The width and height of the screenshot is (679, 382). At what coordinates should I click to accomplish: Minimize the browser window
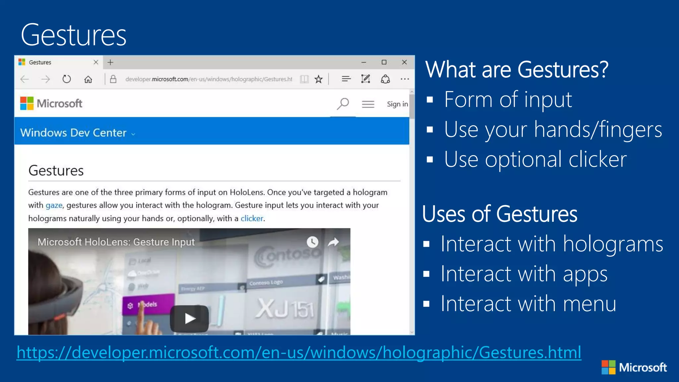pos(364,62)
